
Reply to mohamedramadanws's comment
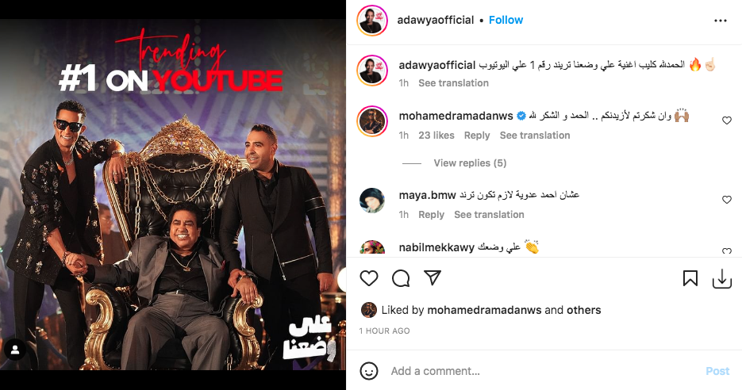pyautogui.click(x=476, y=136)
